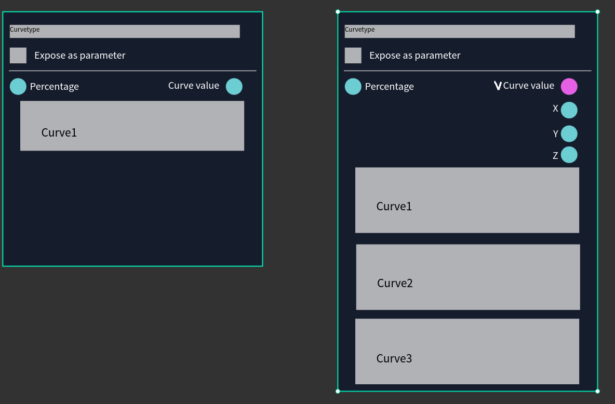The image size is (615, 404).
Task: Toggle Expose as parameter in right node
Action: pos(353,56)
